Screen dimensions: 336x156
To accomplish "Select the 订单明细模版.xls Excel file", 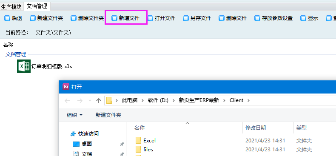I will pyautogui.click(x=45, y=66).
